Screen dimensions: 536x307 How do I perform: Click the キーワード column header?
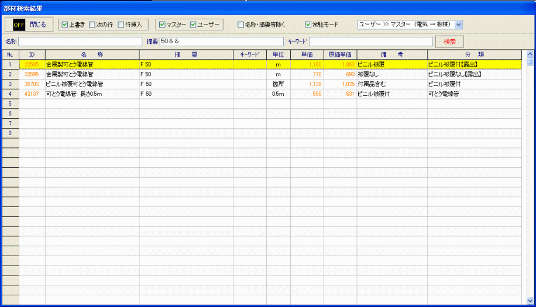tap(250, 54)
